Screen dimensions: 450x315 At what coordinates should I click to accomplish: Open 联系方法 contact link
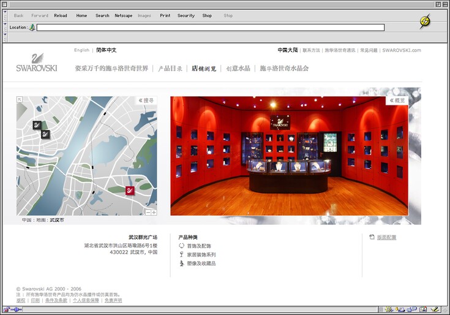click(x=311, y=50)
